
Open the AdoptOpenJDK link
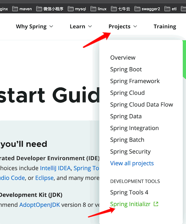[40, 205]
